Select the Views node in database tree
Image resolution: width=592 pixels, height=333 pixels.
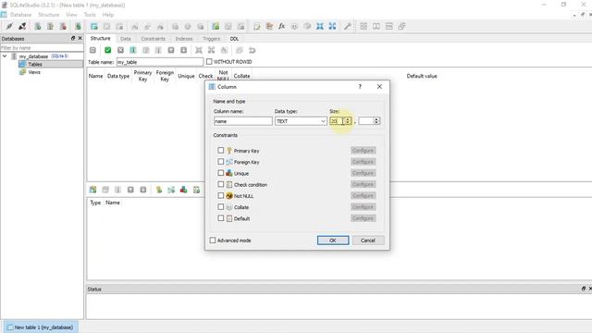(34, 72)
